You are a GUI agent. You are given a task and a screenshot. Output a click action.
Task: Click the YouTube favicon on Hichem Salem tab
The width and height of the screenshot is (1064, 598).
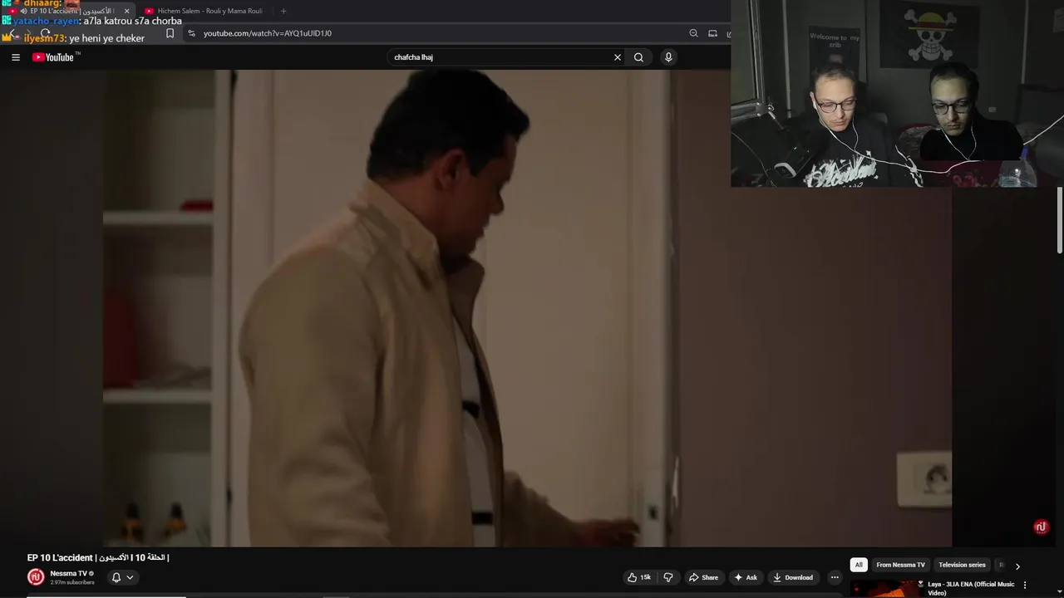(x=150, y=11)
